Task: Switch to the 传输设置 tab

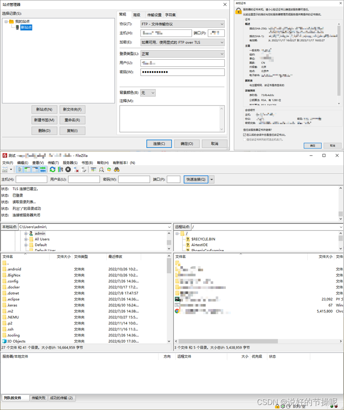Action: point(154,15)
